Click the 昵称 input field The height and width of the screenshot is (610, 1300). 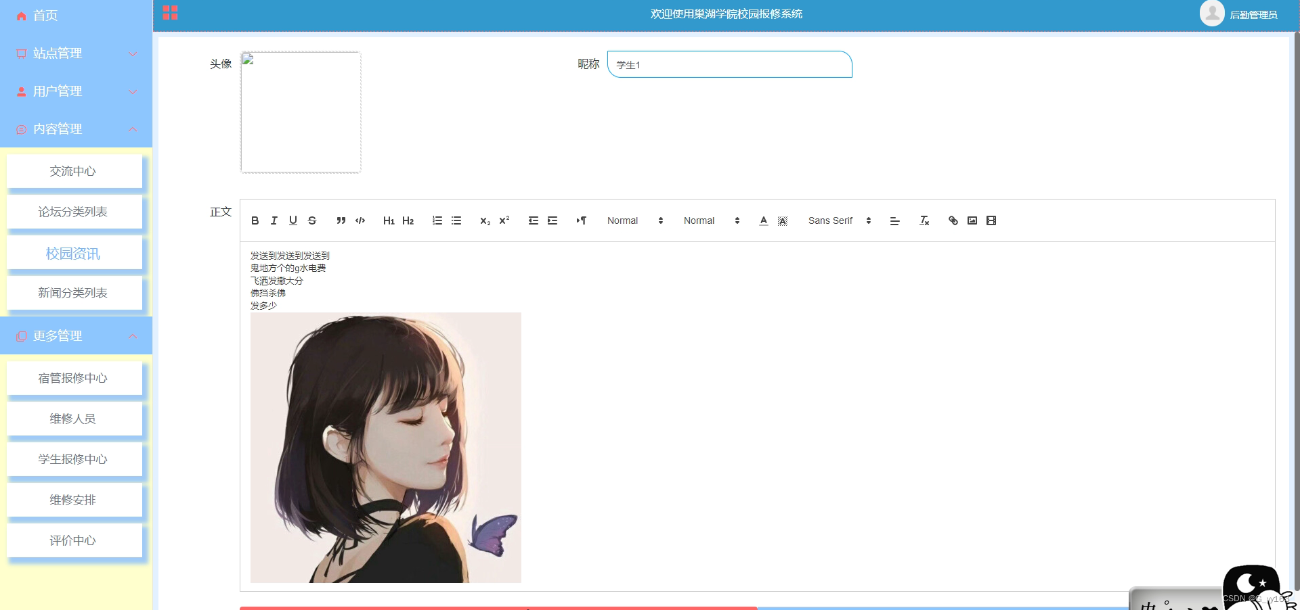point(729,64)
